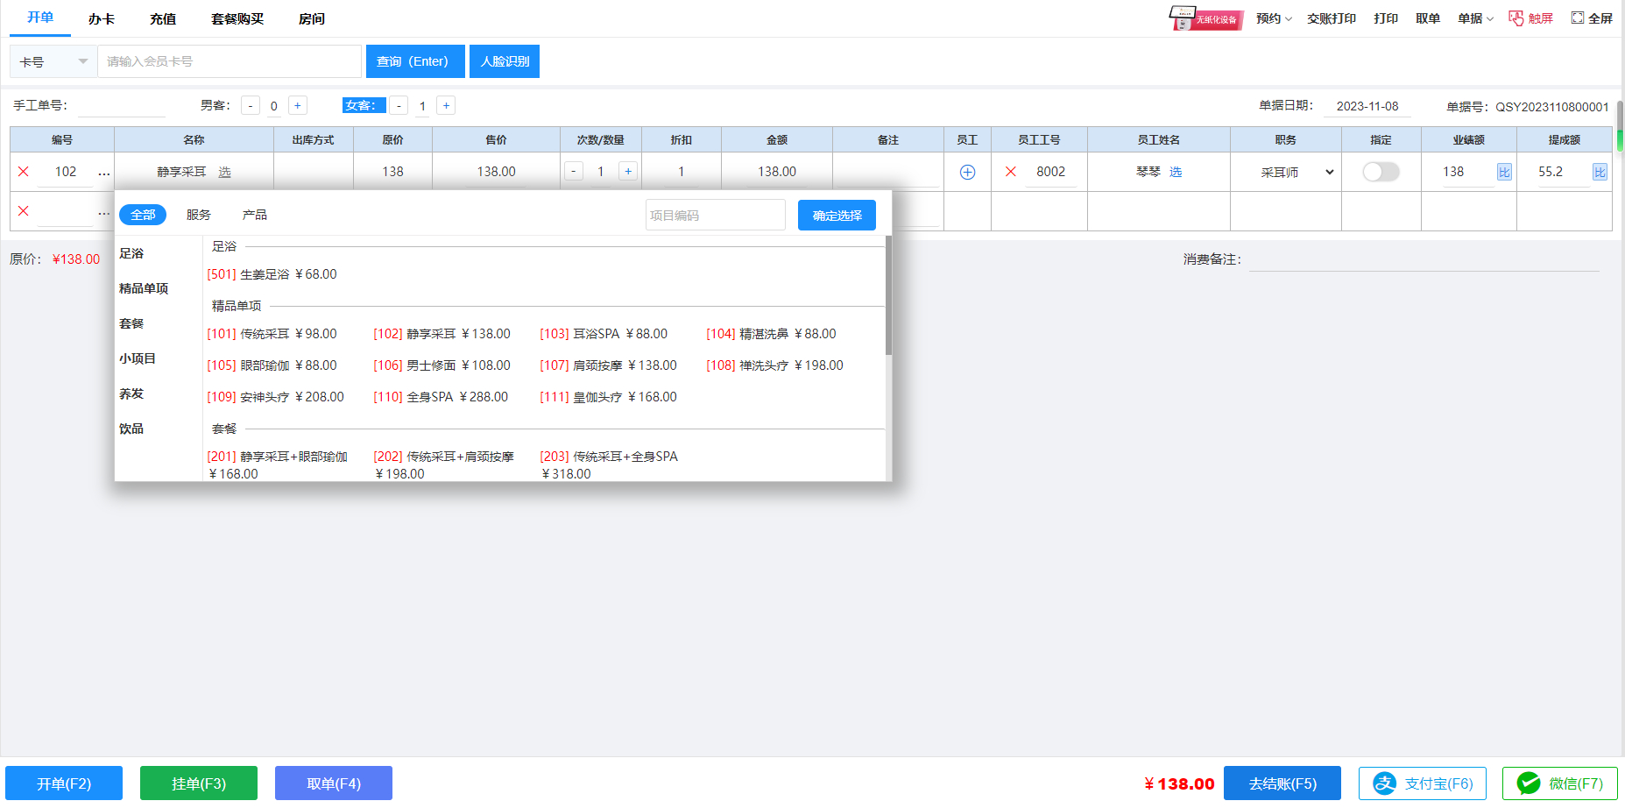Focus the 手工单号 input field
Screen dimensions: 1625x808
[122, 106]
